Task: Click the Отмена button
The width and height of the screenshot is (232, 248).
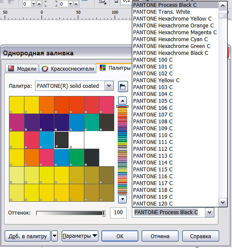Action: coord(160,236)
